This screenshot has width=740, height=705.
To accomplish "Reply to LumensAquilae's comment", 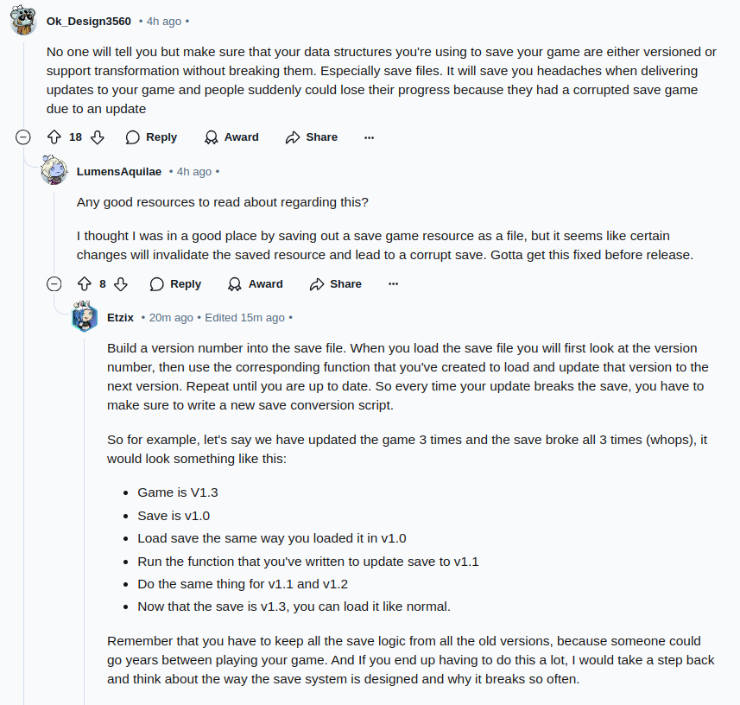I will pos(175,284).
